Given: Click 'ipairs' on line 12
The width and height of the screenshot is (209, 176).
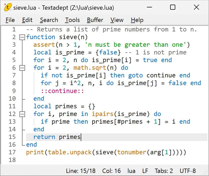Looking at the screenshot, I should click(102, 114).
